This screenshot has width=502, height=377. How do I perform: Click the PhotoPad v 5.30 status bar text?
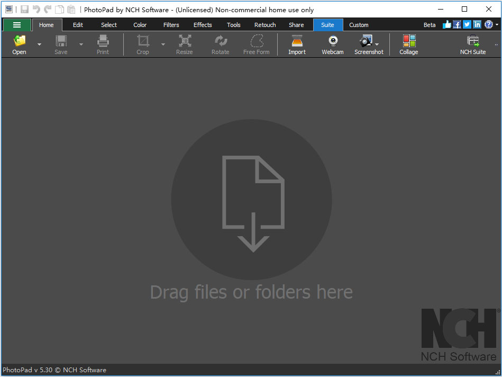[54, 370]
